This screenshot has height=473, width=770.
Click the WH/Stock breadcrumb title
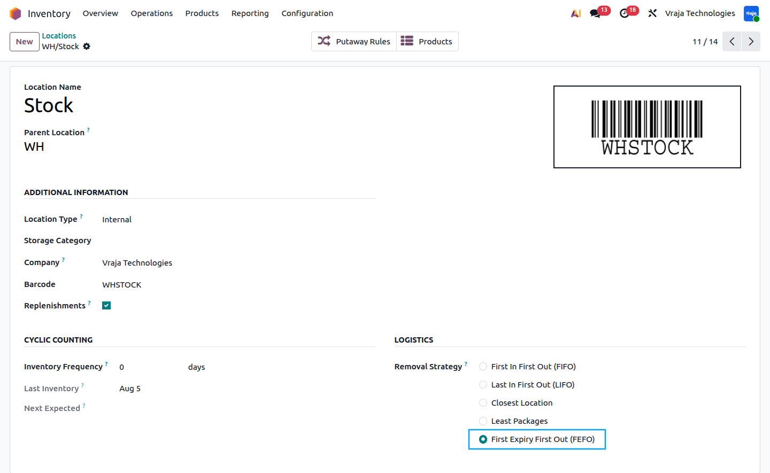click(60, 46)
